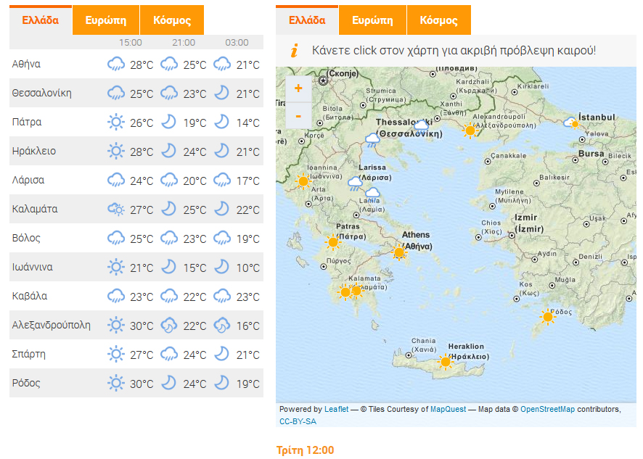This screenshot has height=459, width=643.
Task: Click the map zoom out minus button
Action: tap(298, 115)
